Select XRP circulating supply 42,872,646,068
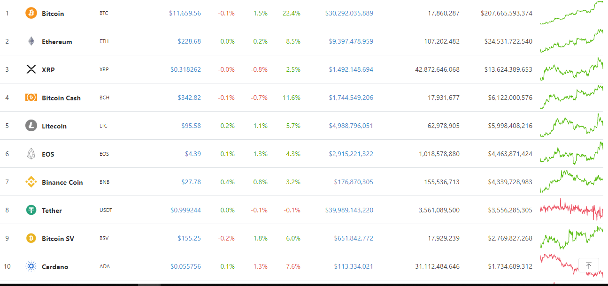The height and width of the screenshot is (286, 608). point(438,69)
